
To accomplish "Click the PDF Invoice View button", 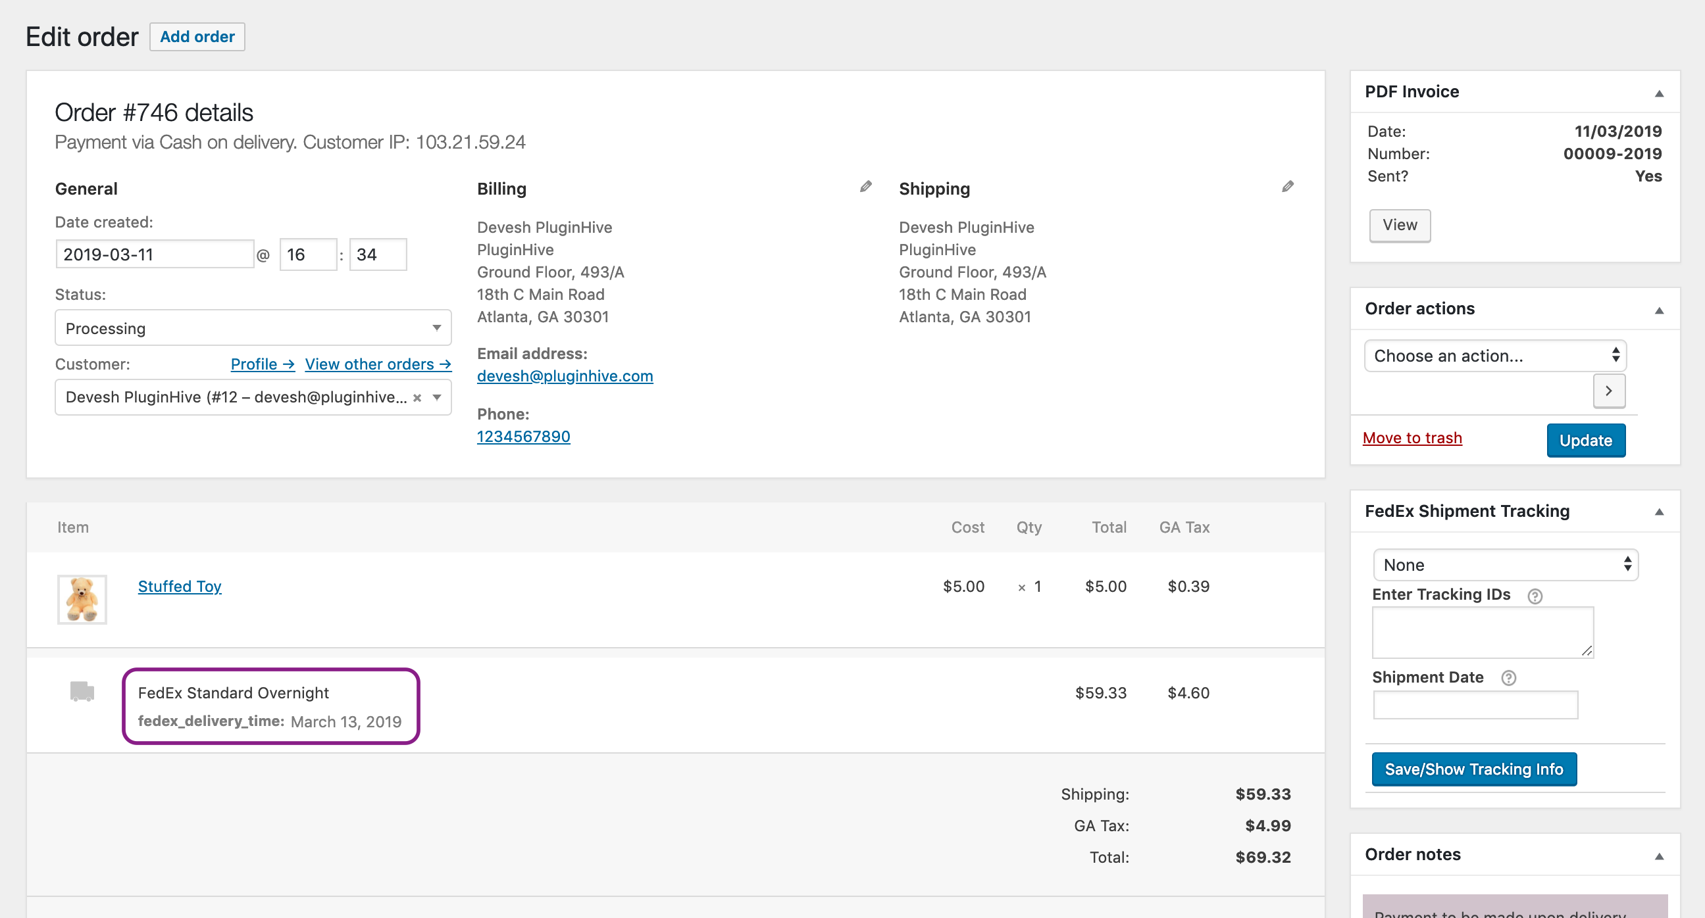I will coord(1400,224).
